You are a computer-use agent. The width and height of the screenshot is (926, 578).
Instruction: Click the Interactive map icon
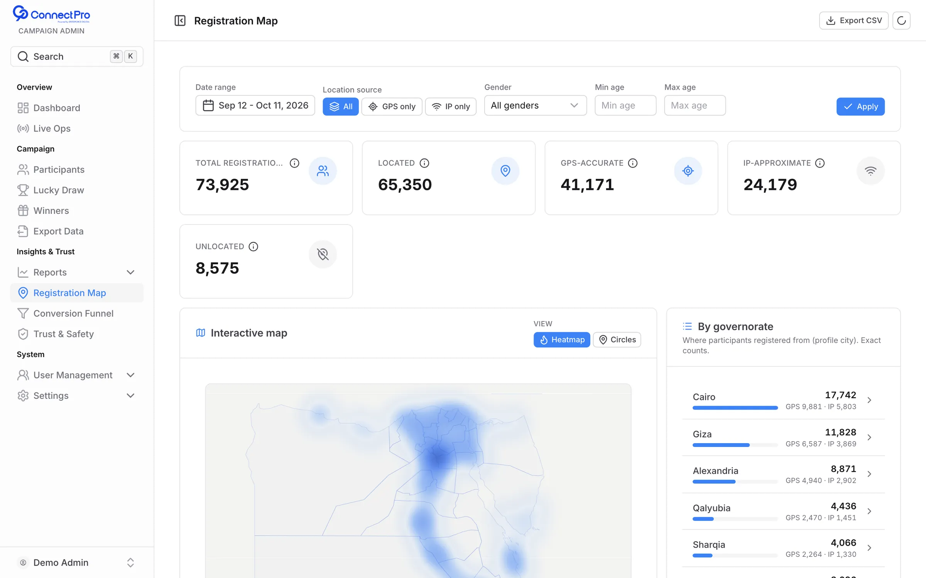[x=201, y=333]
